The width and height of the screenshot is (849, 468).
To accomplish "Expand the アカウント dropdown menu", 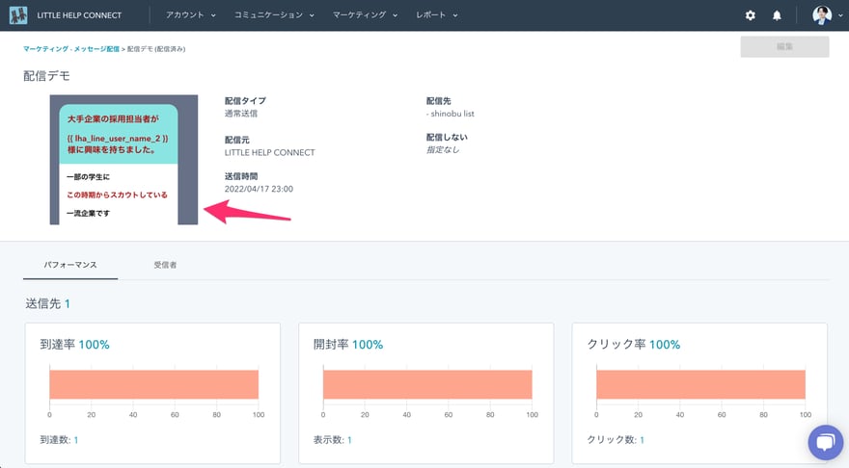I will coord(190,15).
